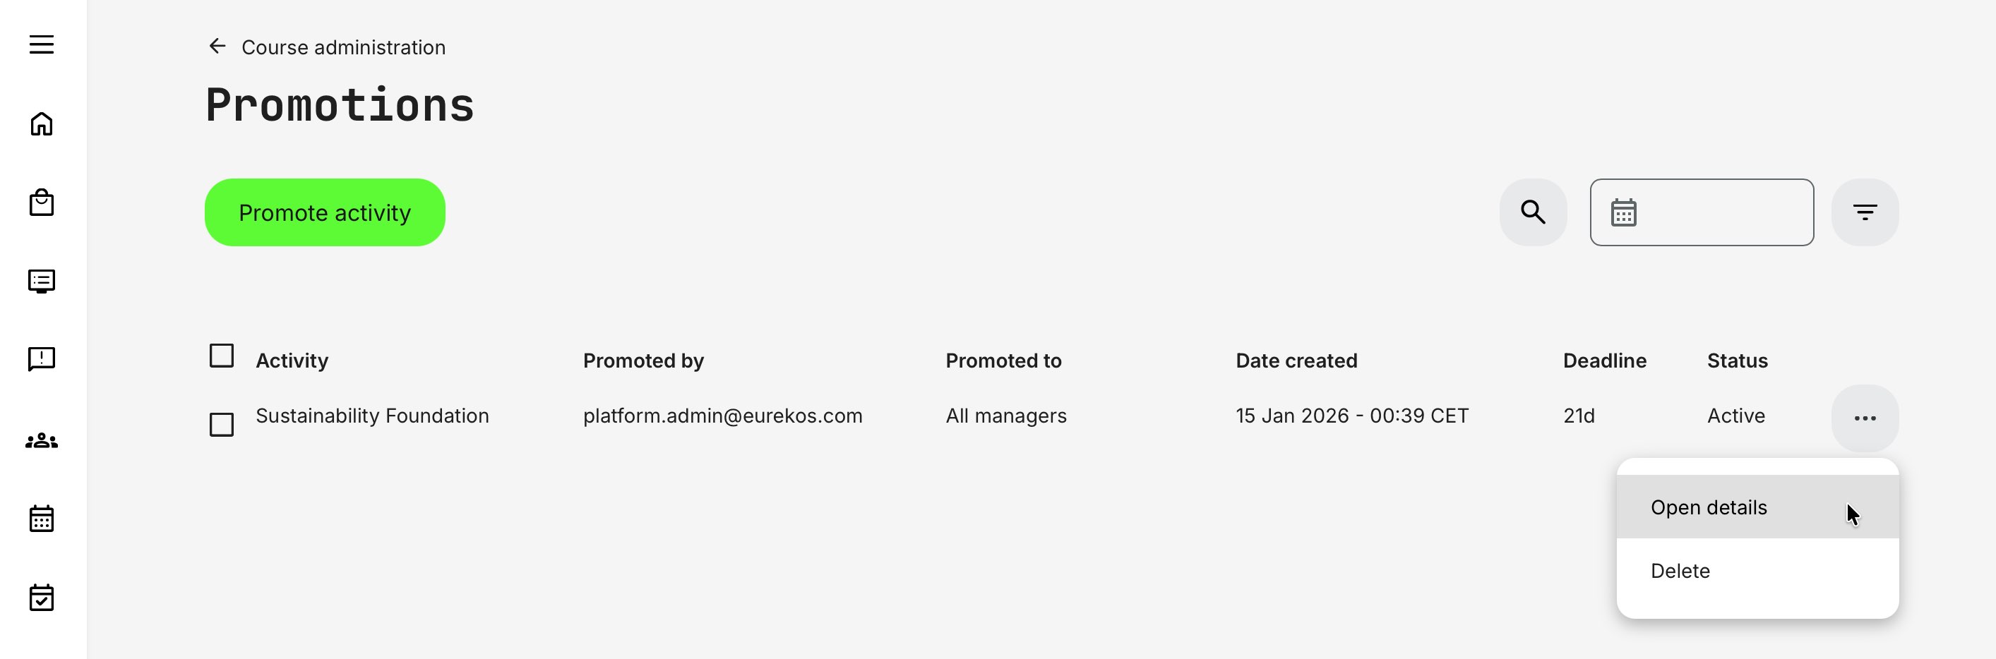Open the search icon near filters
1996x659 pixels.
click(1533, 212)
